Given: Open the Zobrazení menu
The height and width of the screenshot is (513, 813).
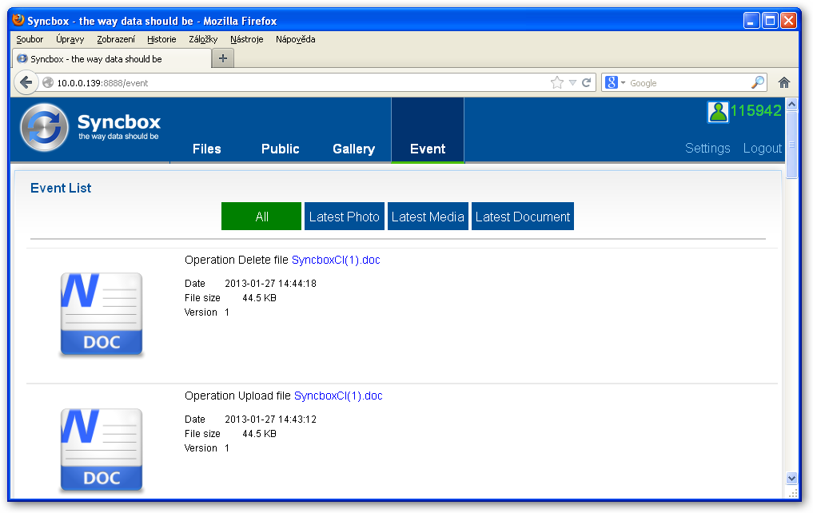Looking at the screenshot, I should (116, 39).
